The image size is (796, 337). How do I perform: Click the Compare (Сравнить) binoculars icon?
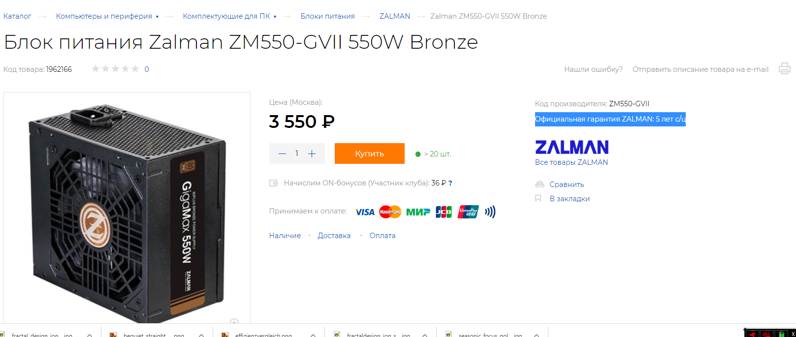click(x=540, y=184)
